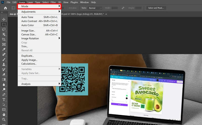Select the Dodge tool

(4, 90)
